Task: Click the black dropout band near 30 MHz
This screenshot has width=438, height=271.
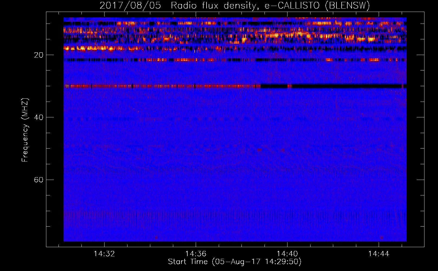Action: click(x=333, y=86)
